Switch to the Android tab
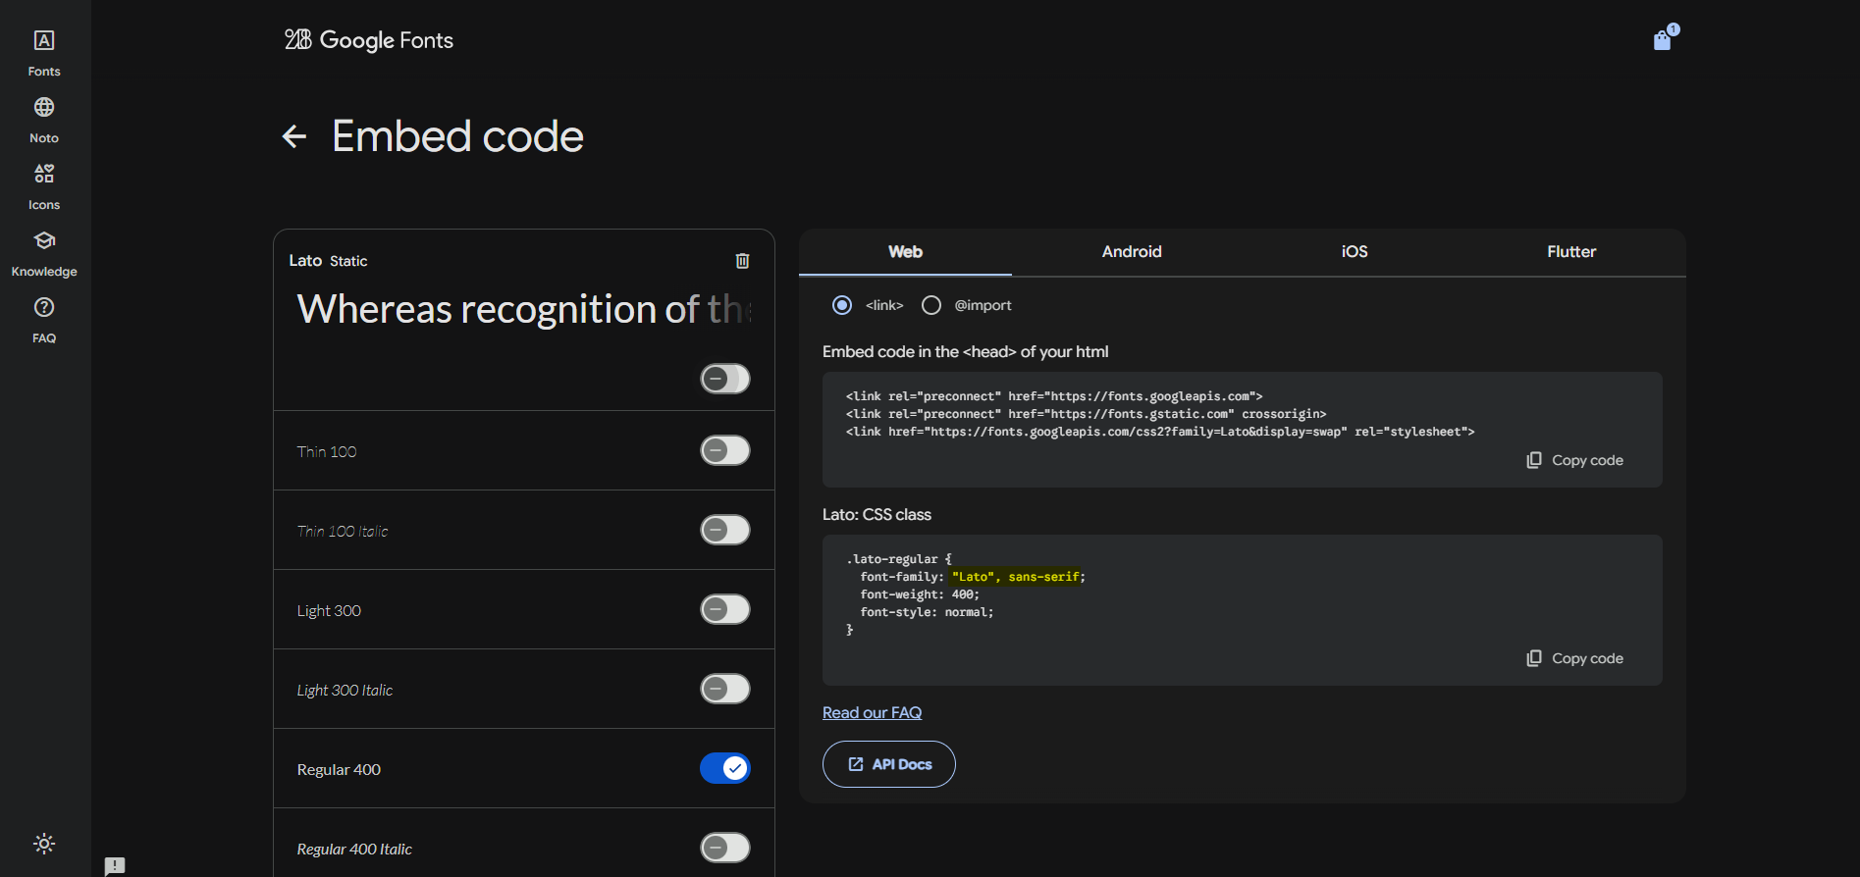 tap(1131, 252)
